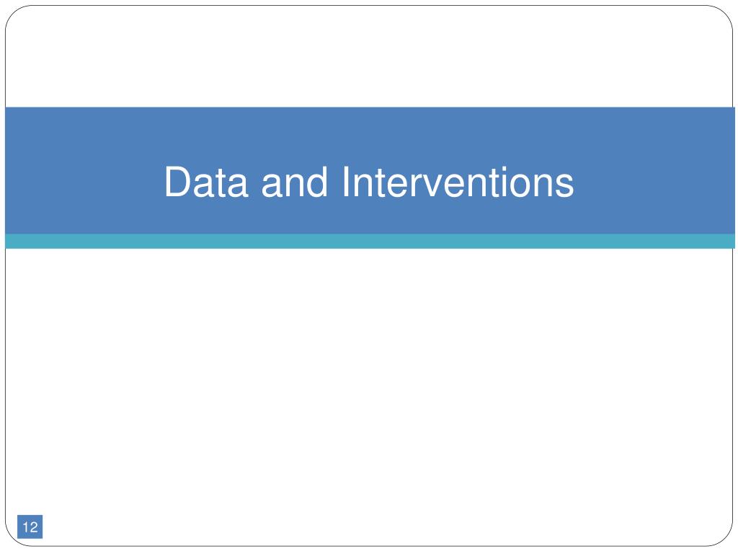Viewport: 738px width, 554px height.
Task: Click blue banner strip beneath the title text
Action: [370, 216]
